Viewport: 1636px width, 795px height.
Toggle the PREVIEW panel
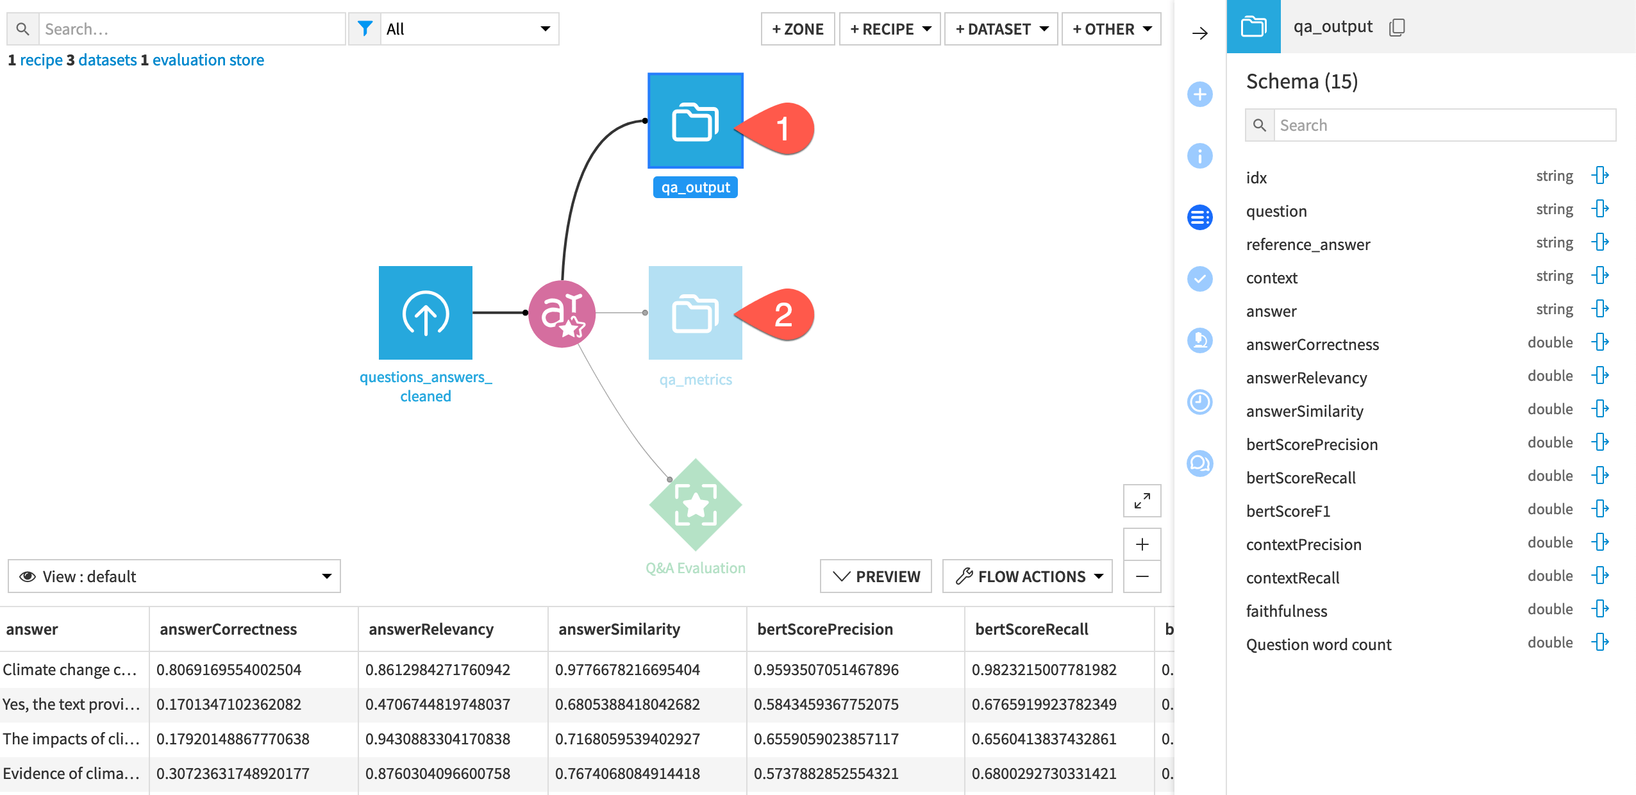[x=876, y=576]
